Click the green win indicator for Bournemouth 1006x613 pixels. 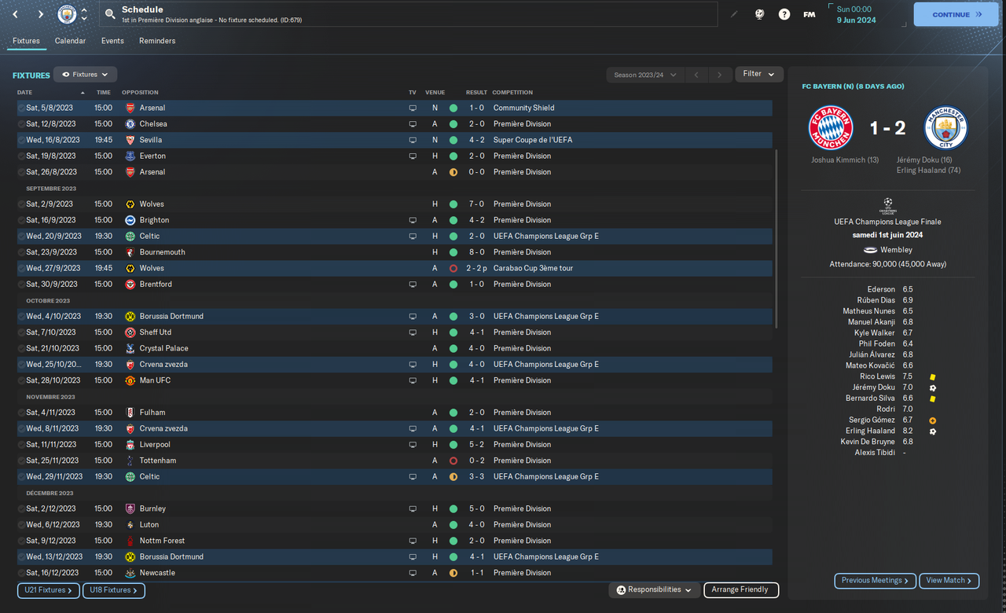[453, 252]
